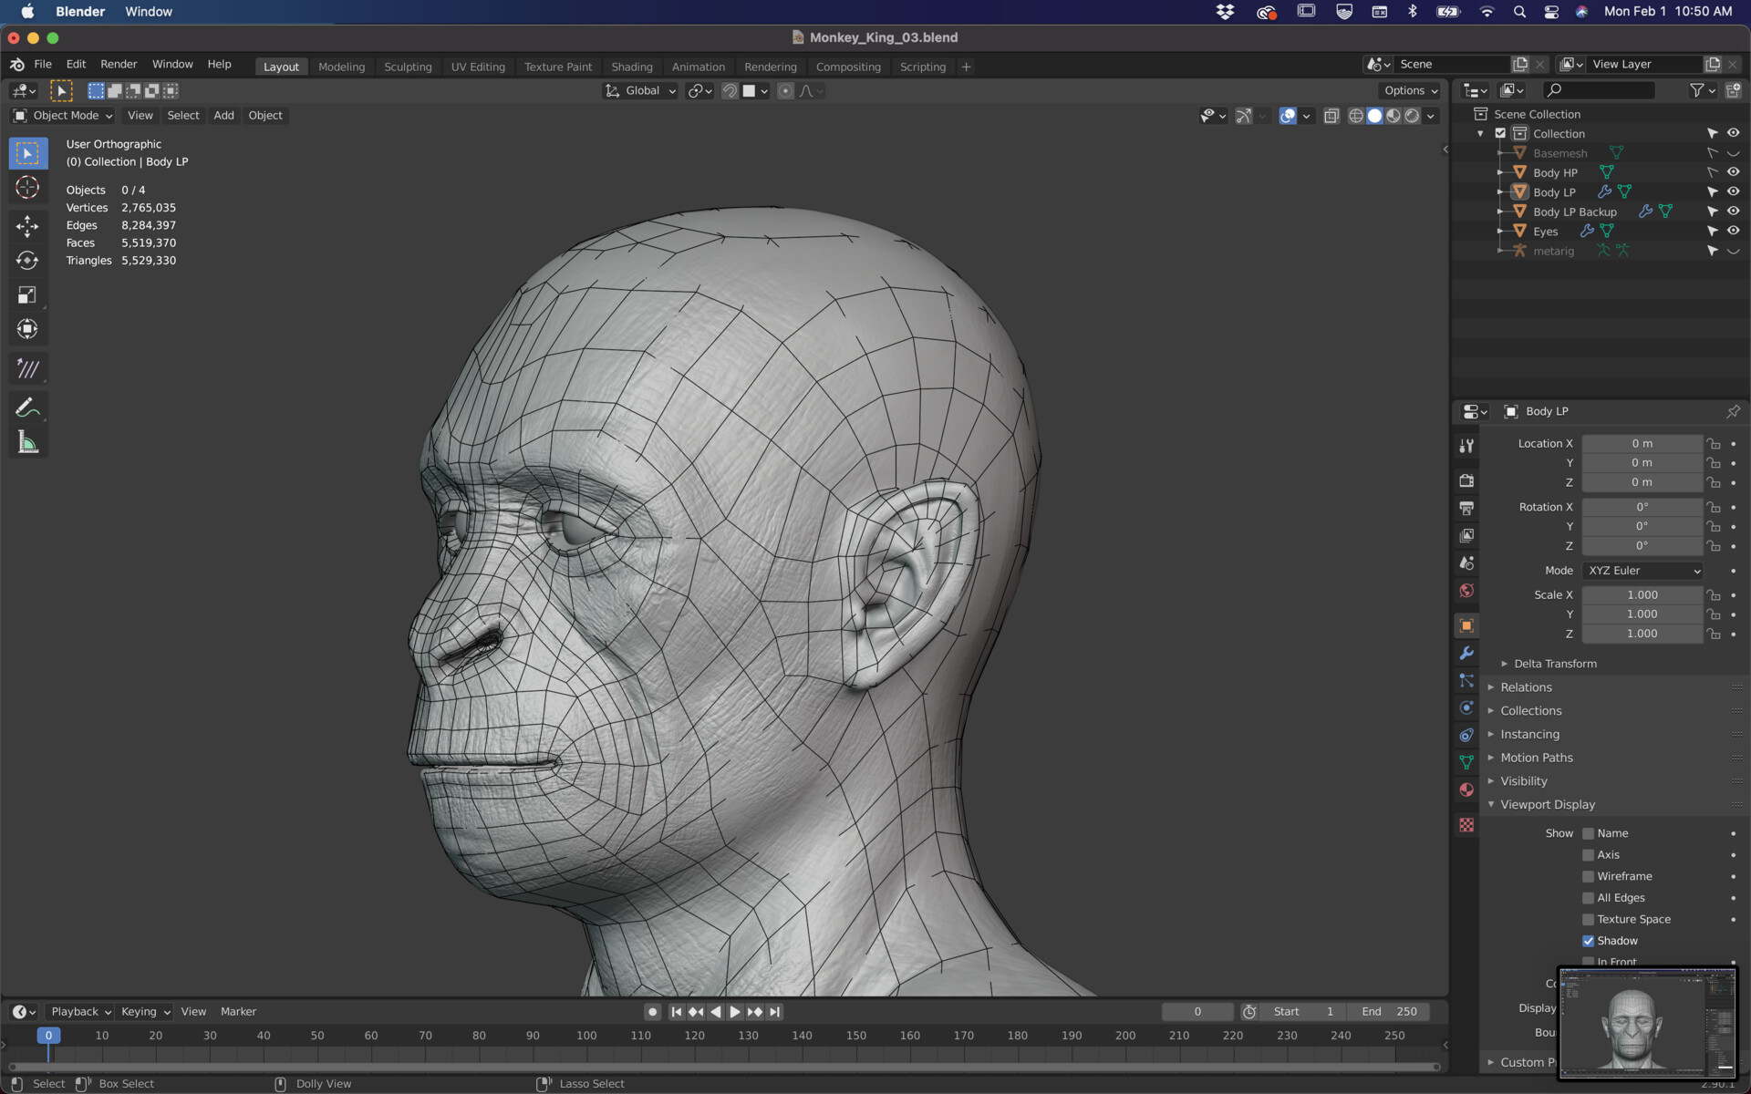
Task: Enable the Wireframe checkbox under Viewport Display
Action: pos(1588,876)
